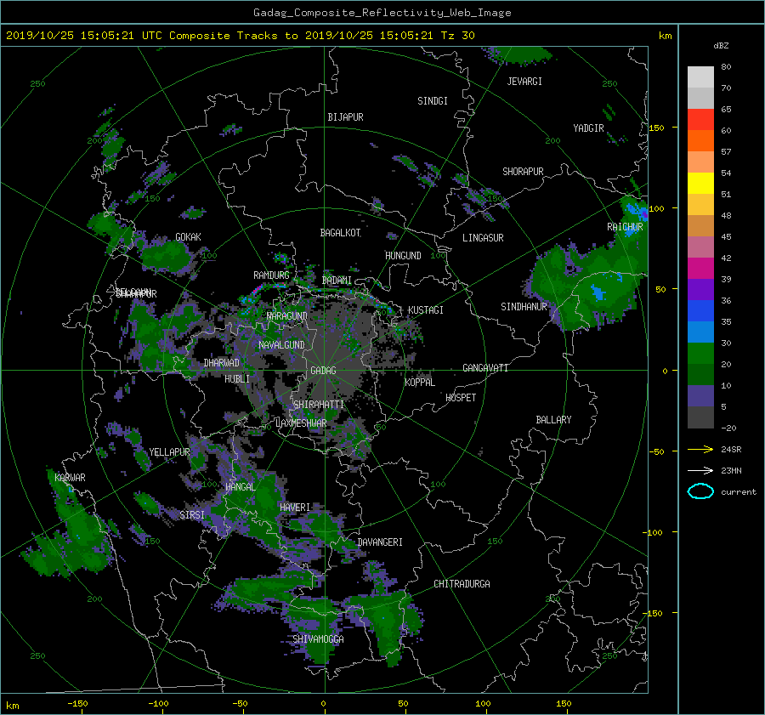
Task: Click the RAICHUR city label
Action: pos(625,227)
